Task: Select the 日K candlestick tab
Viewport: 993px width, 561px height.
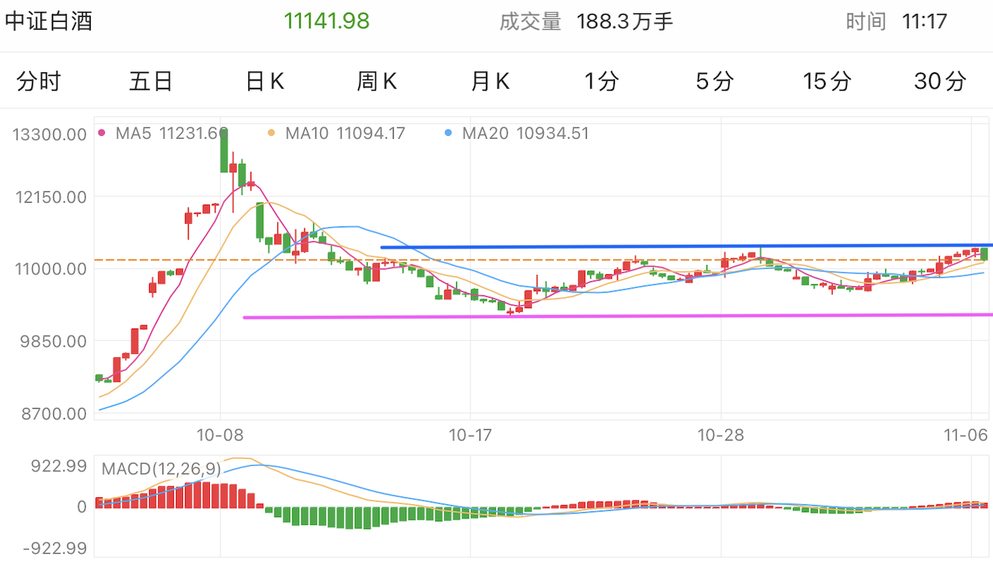Action: pos(265,81)
